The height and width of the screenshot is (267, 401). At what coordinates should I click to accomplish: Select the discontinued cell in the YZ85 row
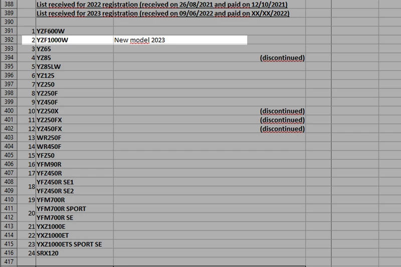coord(282,58)
